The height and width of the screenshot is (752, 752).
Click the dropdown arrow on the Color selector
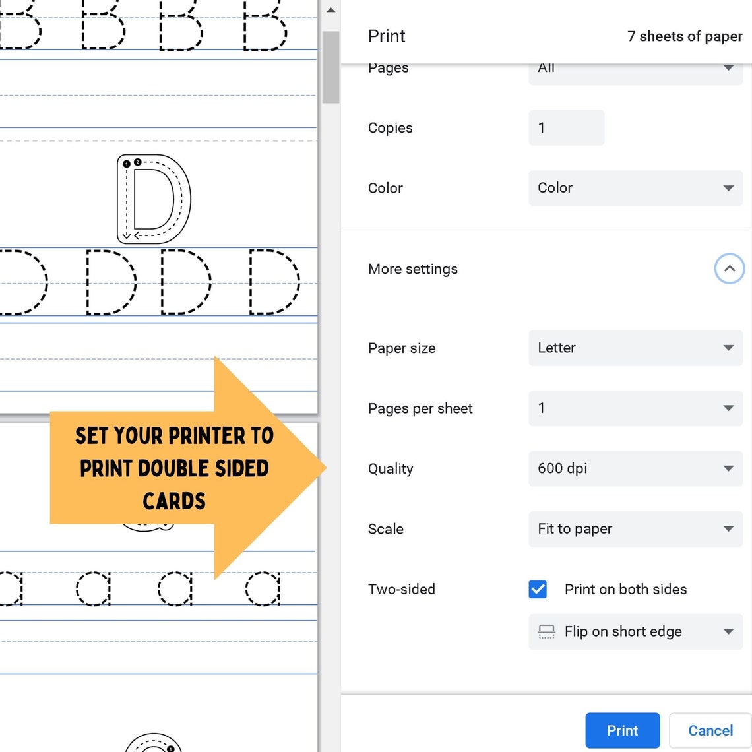click(728, 188)
